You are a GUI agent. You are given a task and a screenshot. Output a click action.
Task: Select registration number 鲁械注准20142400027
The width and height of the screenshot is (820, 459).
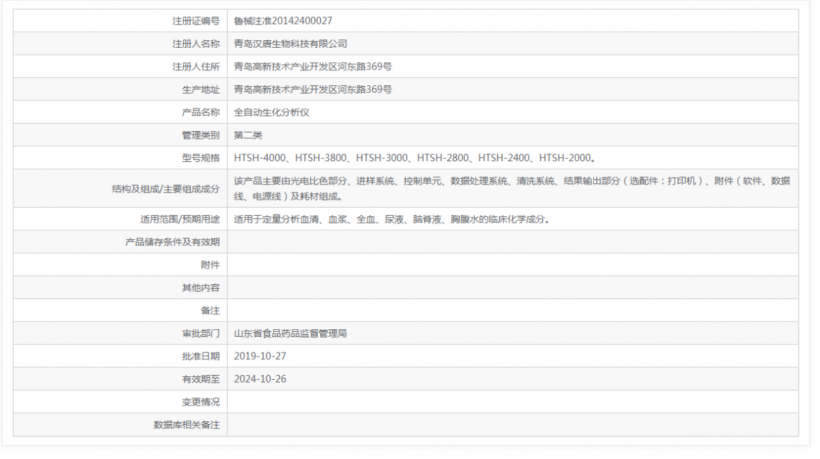(283, 21)
